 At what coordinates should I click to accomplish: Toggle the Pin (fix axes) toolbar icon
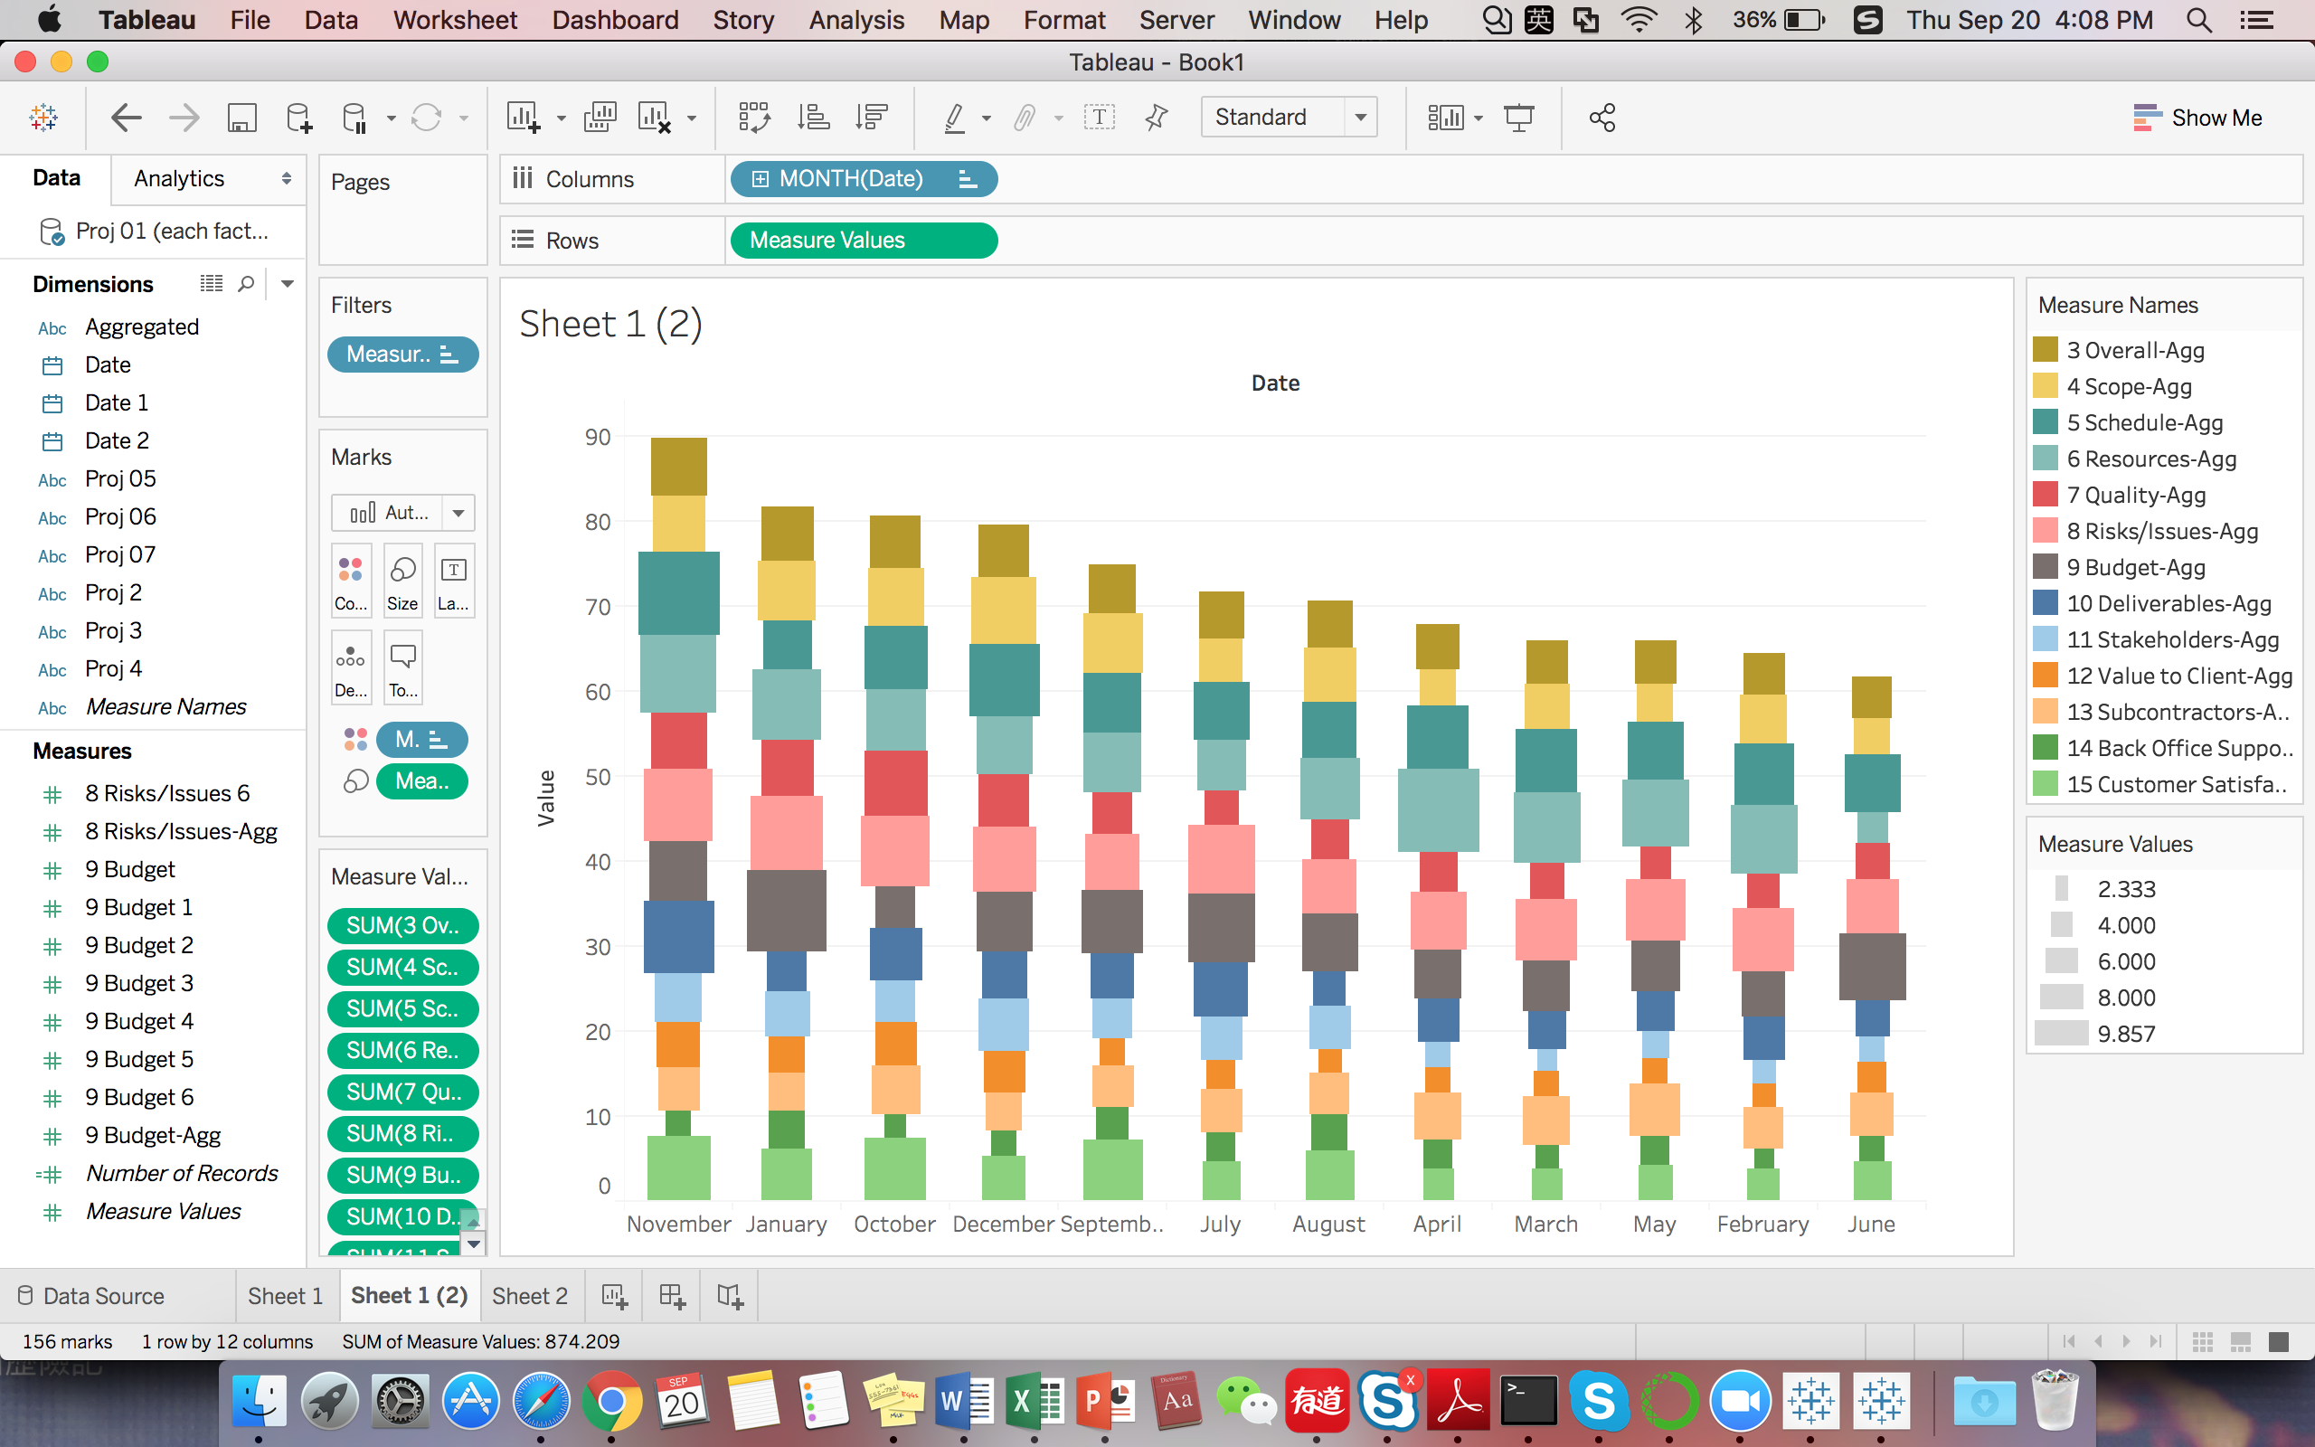pyautogui.click(x=1157, y=118)
